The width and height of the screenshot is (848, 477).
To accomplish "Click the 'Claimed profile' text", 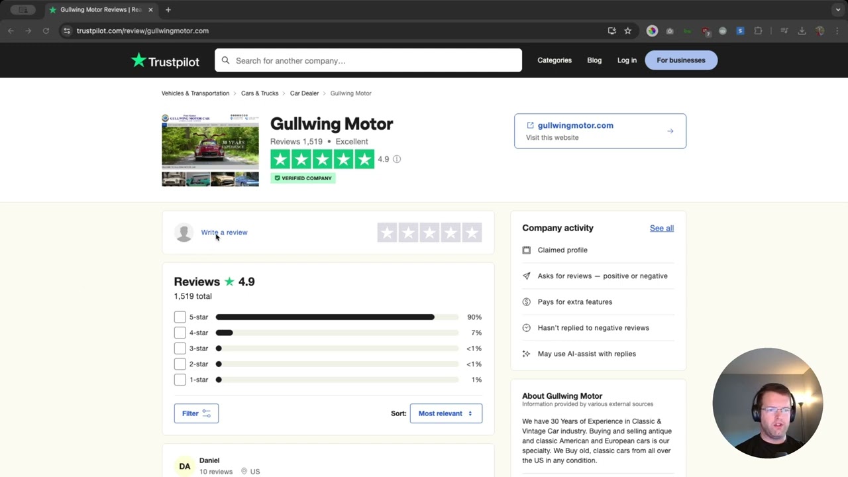I will tap(562, 250).
